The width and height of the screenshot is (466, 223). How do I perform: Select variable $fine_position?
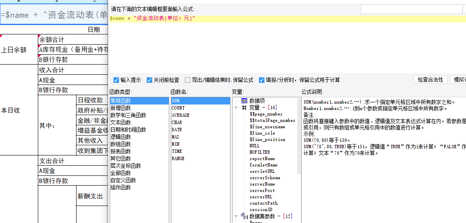[x=267, y=140]
